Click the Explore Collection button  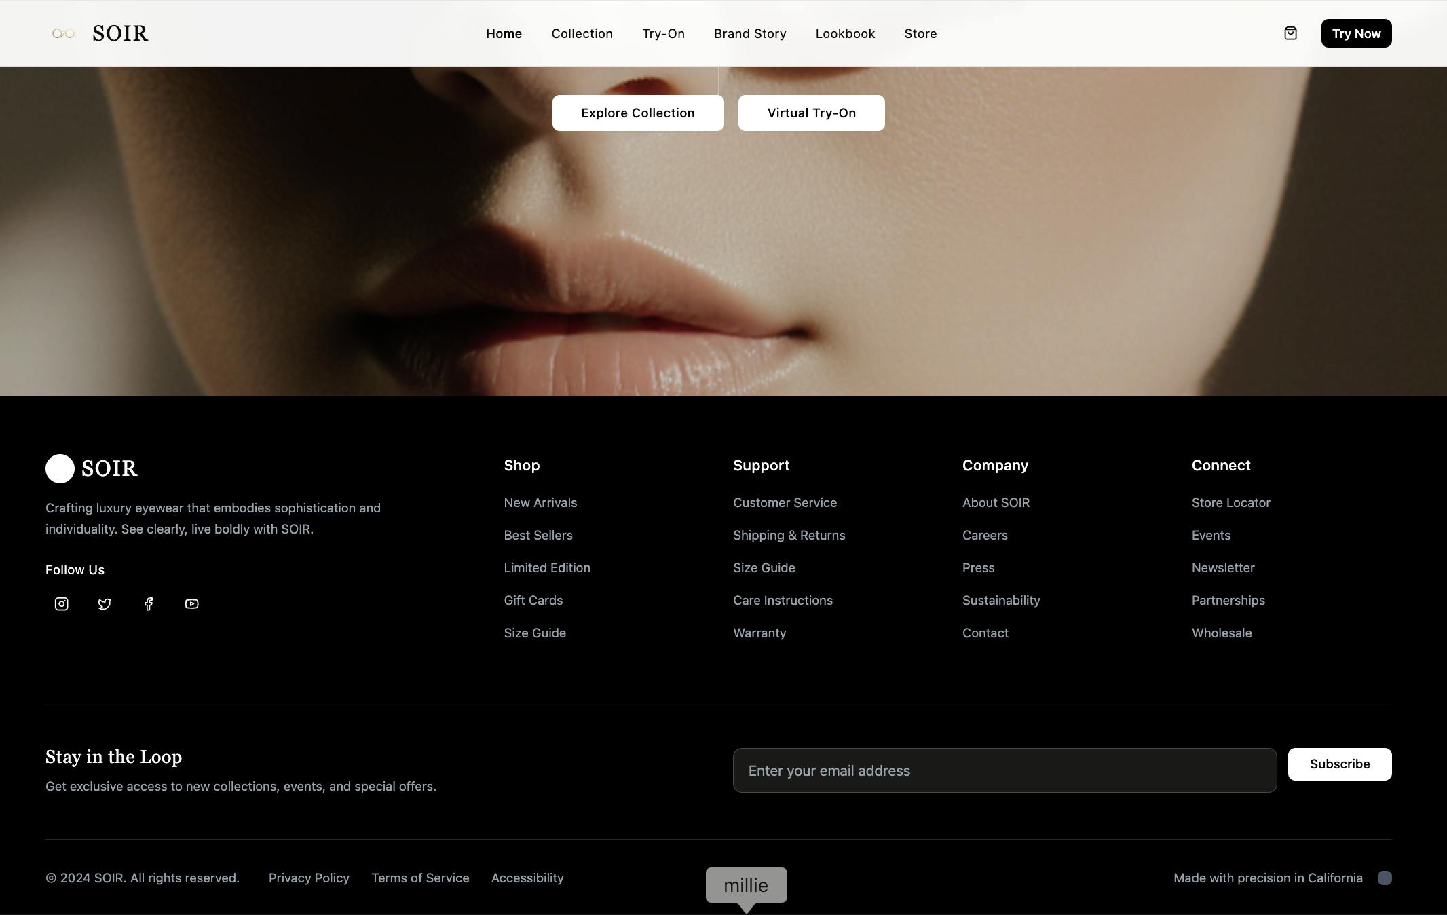(637, 113)
